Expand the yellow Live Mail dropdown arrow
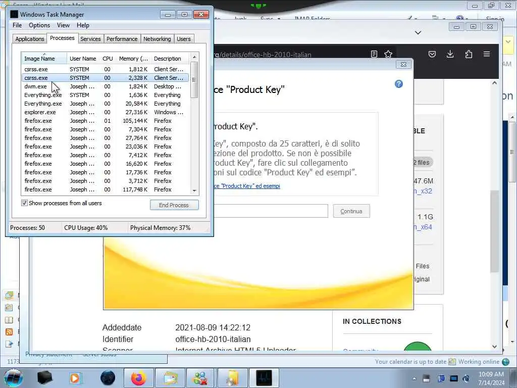This screenshot has height=388, width=517. click(508, 42)
